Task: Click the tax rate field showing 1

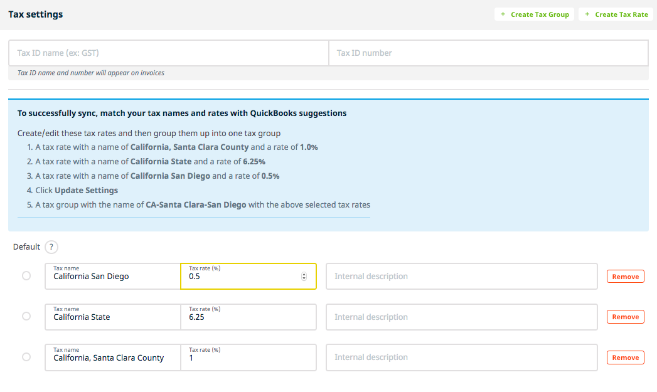Action: pyautogui.click(x=248, y=358)
